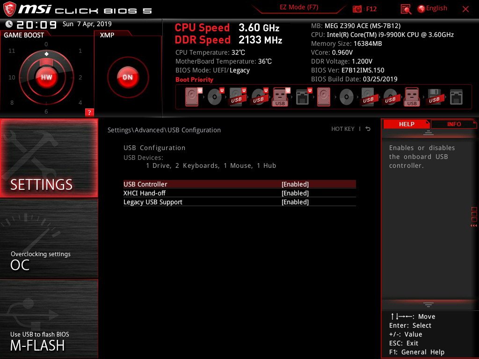Select the USB floppy boot device icon
Image resolution: width=479 pixels, height=359 pixels.
(434, 97)
